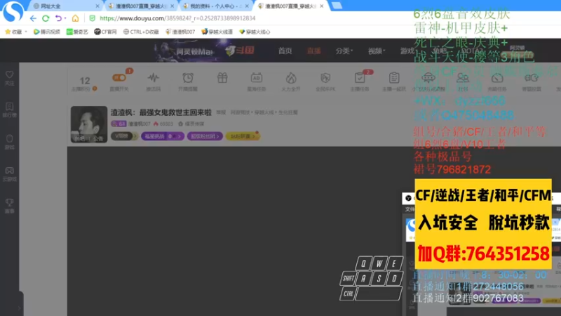This screenshot has width=561, height=316.
Task: Open the purple fan club button
Action: click(205, 136)
